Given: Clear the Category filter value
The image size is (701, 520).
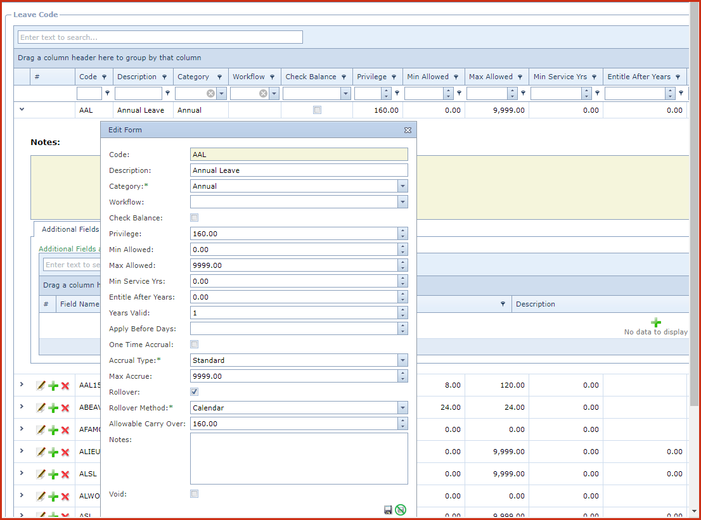Looking at the screenshot, I should (210, 93).
